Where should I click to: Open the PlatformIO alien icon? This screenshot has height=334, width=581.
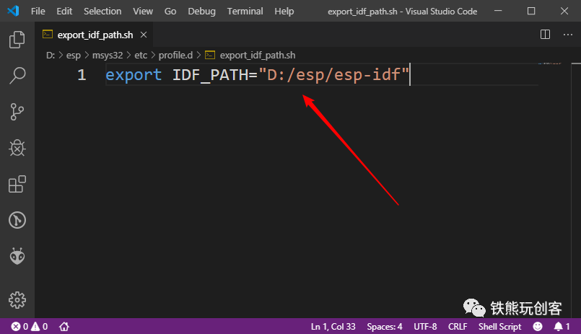pyautogui.click(x=17, y=256)
